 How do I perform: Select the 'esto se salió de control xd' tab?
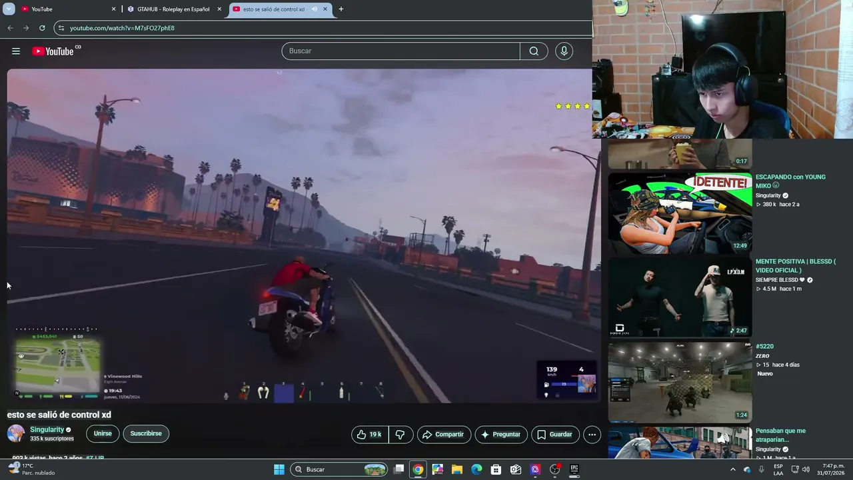pyautogui.click(x=281, y=9)
